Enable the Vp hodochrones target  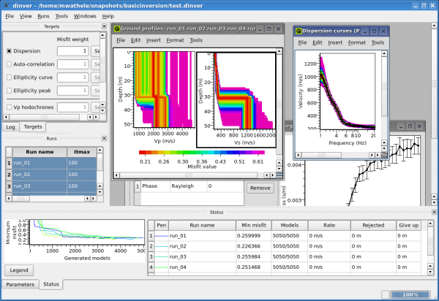coord(9,107)
